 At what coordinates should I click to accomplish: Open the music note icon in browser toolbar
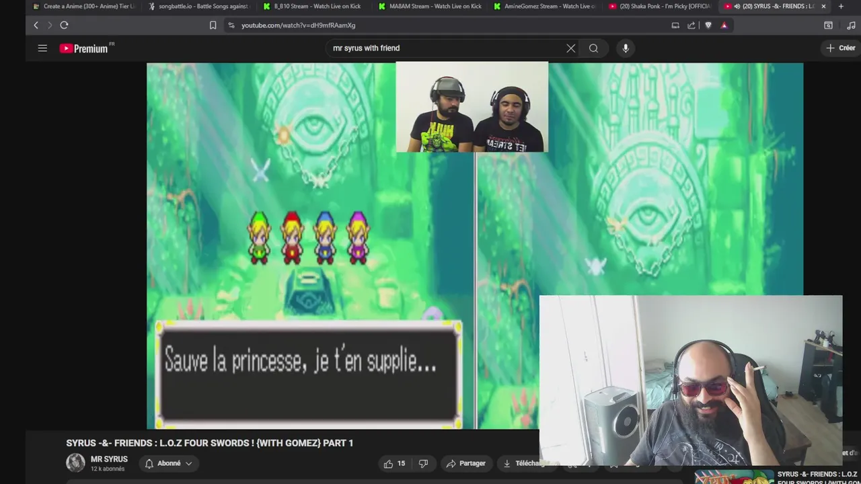click(852, 25)
